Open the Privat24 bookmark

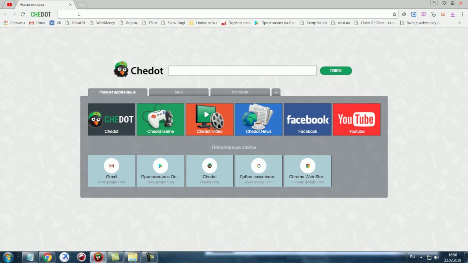(x=75, y=23)
